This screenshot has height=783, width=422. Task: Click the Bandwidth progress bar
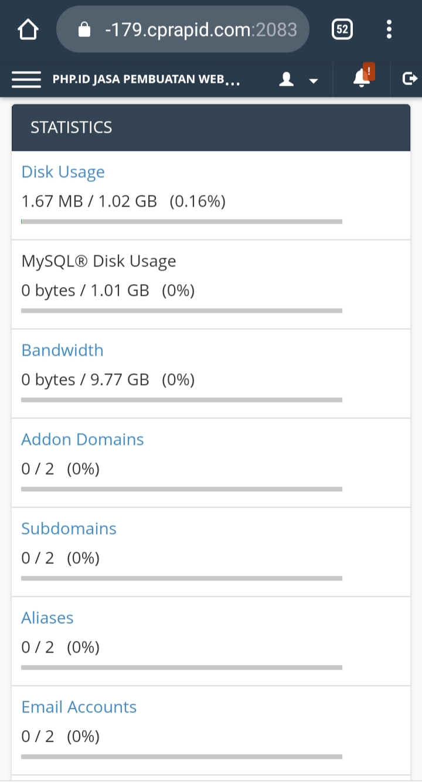(182, 400)
